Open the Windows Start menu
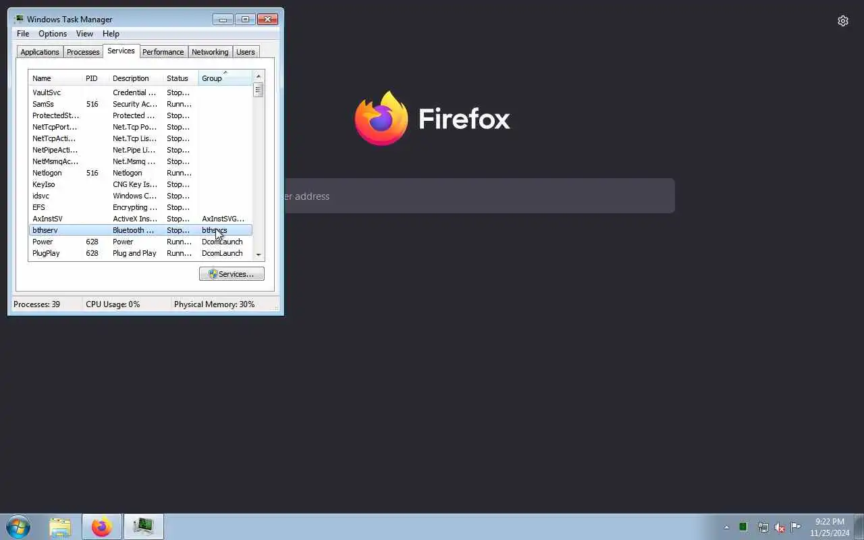864x540 pixels. [x=18, y=526]
